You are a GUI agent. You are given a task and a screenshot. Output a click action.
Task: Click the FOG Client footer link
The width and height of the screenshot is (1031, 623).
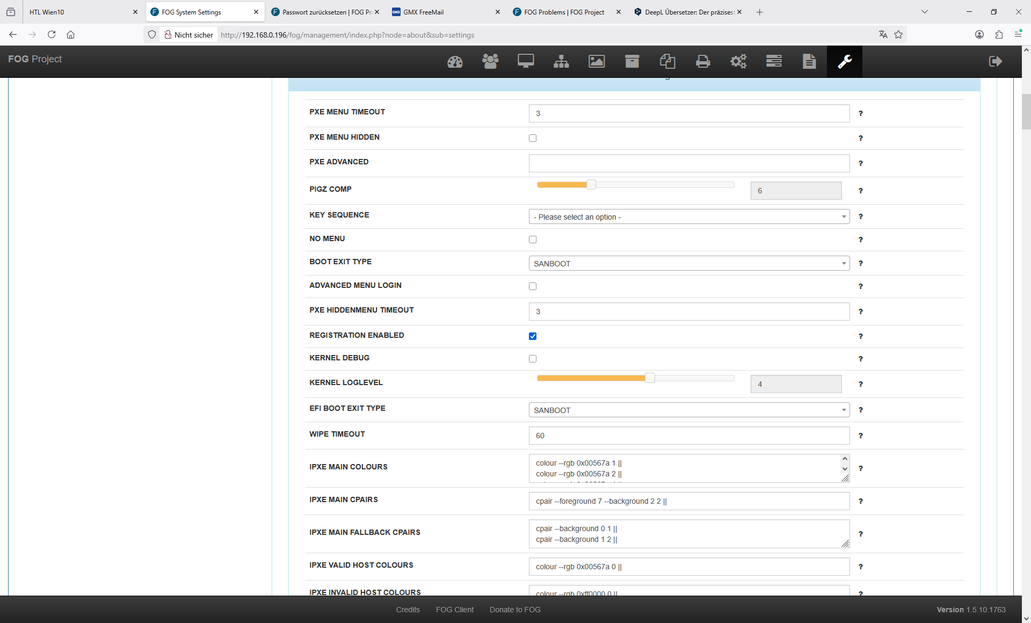click(454, 610)
